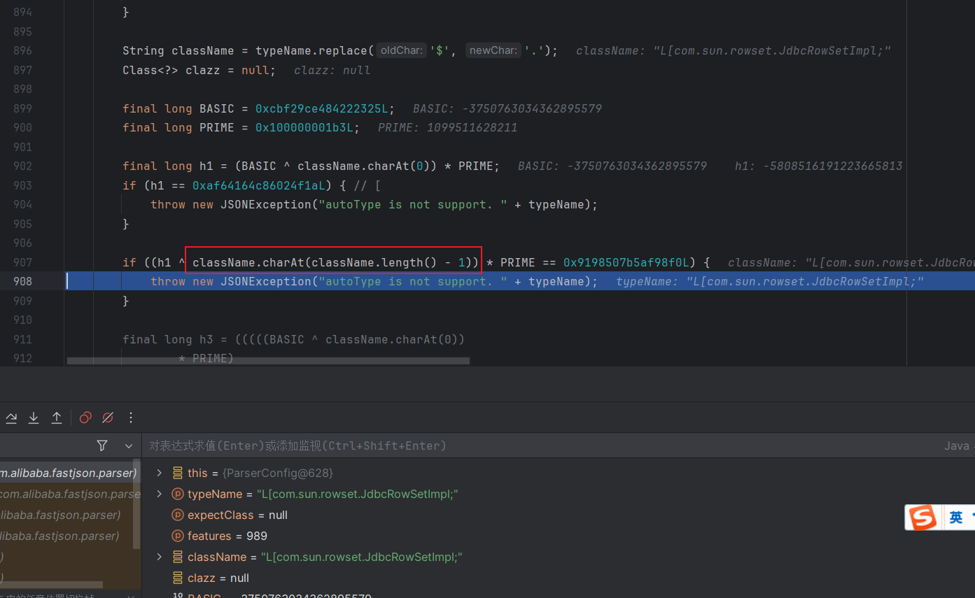This screenshot has height=598, width=975.
Task: Click '* PRIME)' on line 912
Action: point(206,358)
